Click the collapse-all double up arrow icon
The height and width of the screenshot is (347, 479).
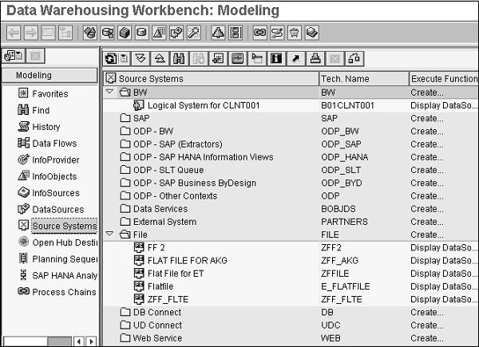click(x=160, y=58)
